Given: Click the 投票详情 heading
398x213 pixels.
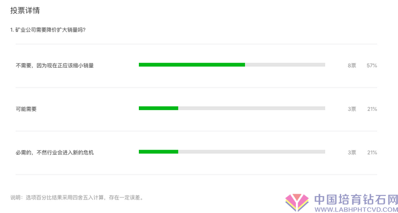Looking at the screenshot, I should click(25, 11).
